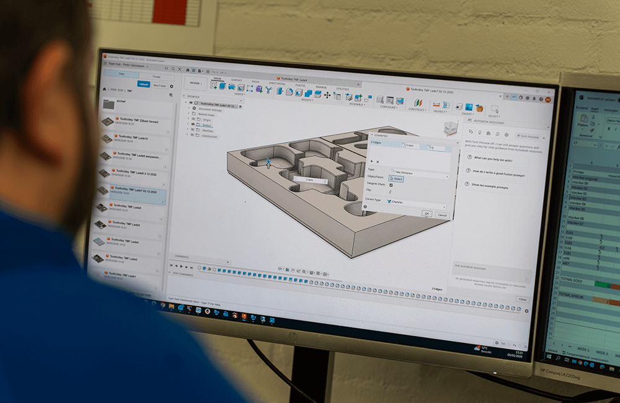Click 'What can you help me with?' prompt
The image size is (620, 403).
coord(493,160)
